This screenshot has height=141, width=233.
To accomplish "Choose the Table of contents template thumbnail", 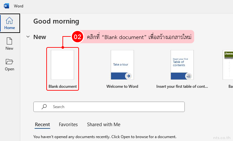I will click(x=182, y=65).
